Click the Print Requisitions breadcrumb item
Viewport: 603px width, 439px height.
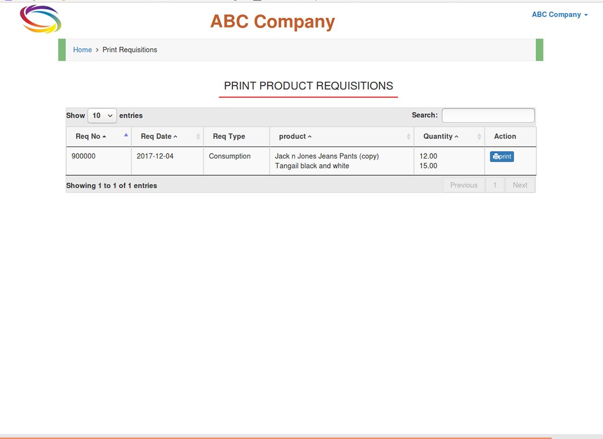click(x=130, y=50)
